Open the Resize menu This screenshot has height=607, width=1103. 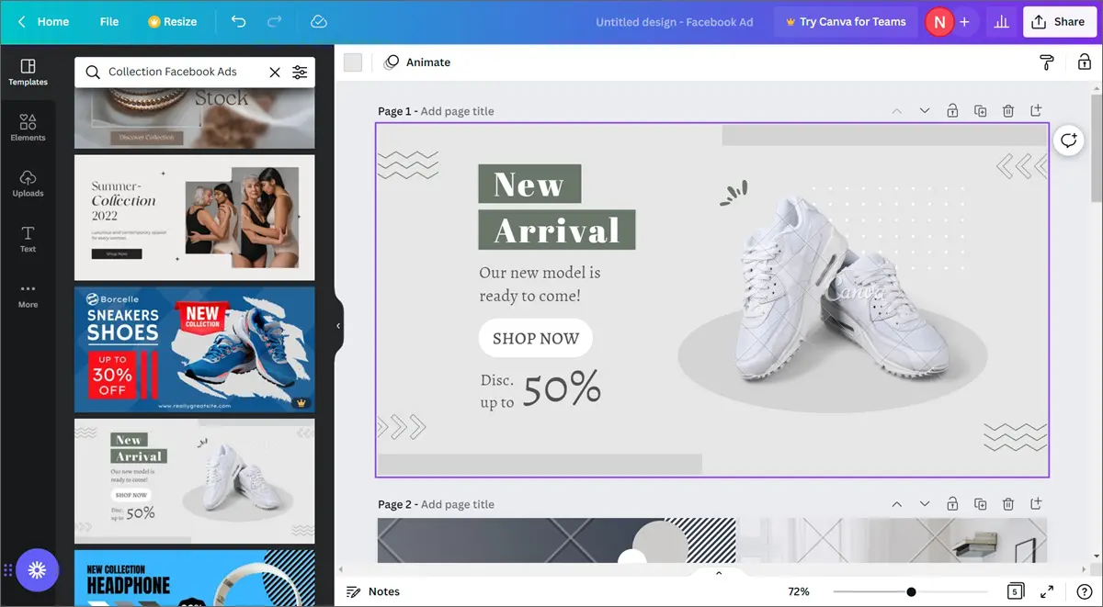[173, 21]
